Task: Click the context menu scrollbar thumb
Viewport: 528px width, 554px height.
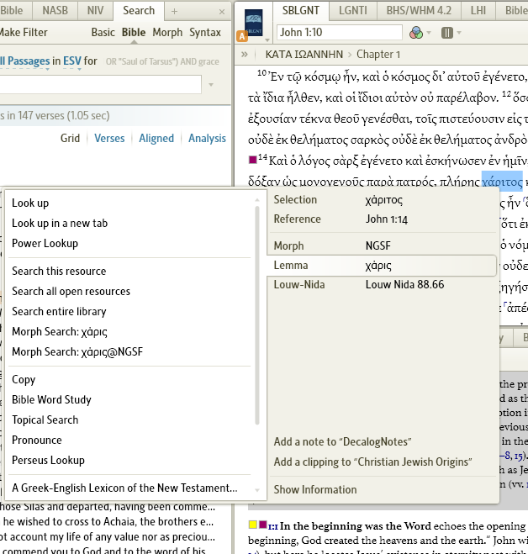Action: point(257,315)
